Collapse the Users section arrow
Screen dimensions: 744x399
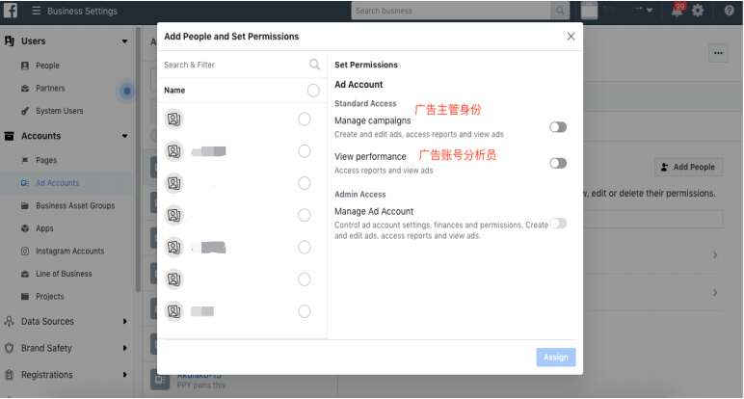pos(124,41)
